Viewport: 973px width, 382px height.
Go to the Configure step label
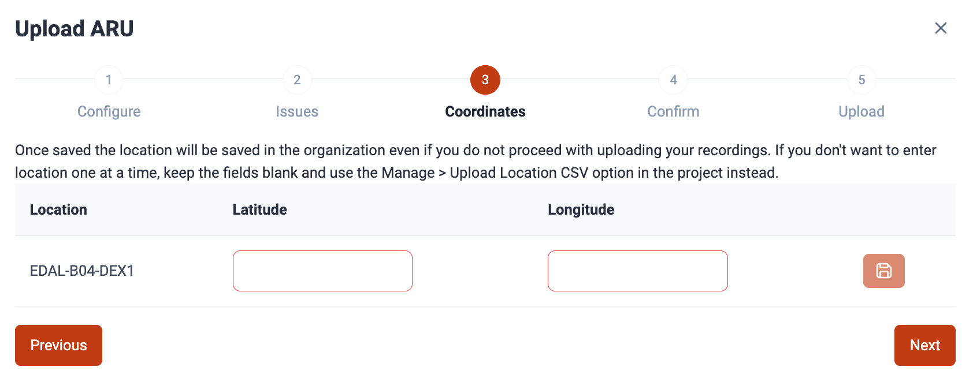pos(109,111)
